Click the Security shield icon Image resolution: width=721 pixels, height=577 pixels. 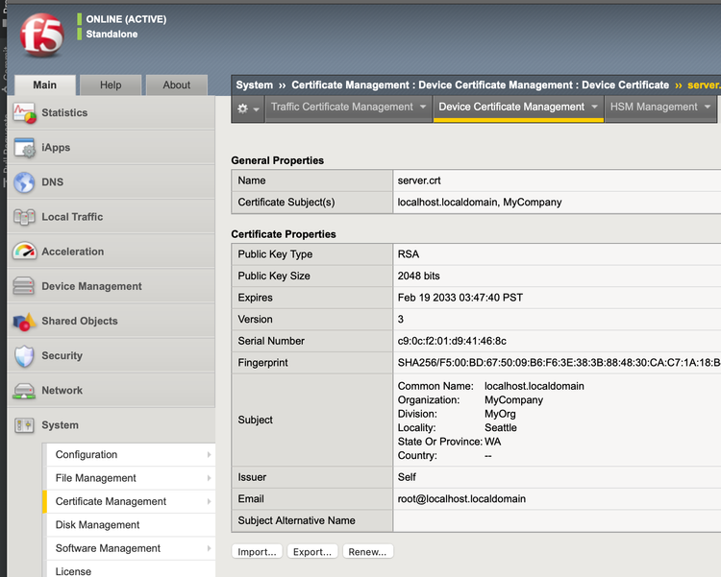click(25, 356)
